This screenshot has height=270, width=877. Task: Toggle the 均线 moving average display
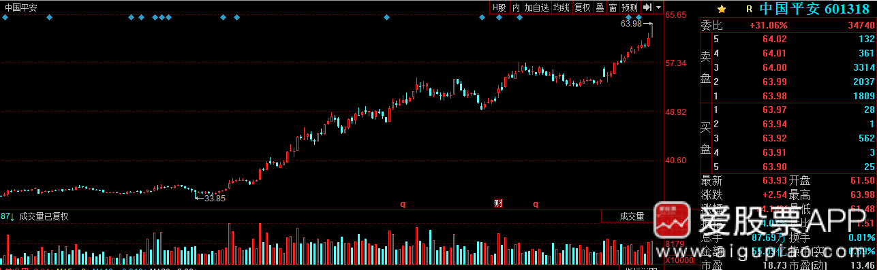tap(561, 7)
